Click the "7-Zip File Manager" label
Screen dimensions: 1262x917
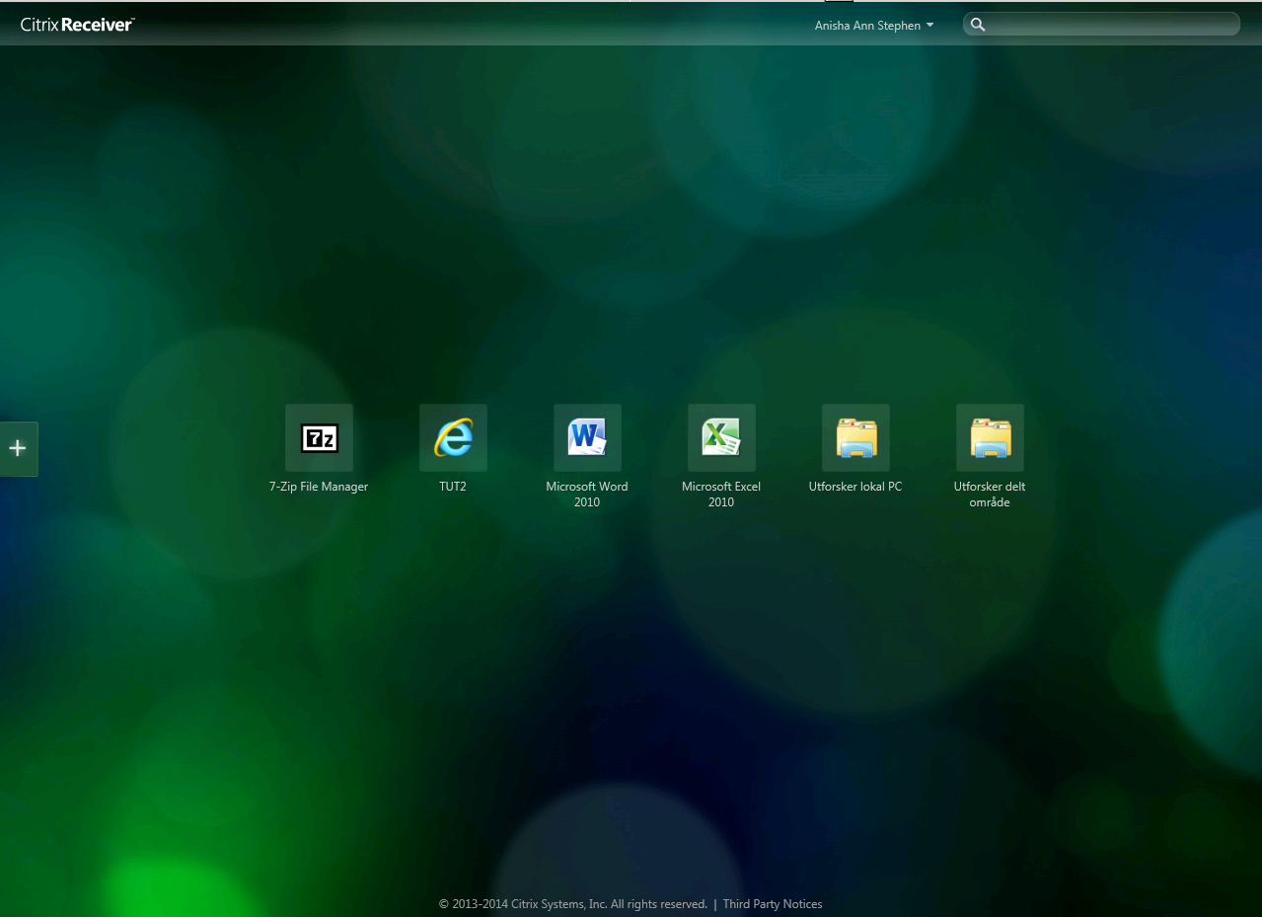[319, 487]
